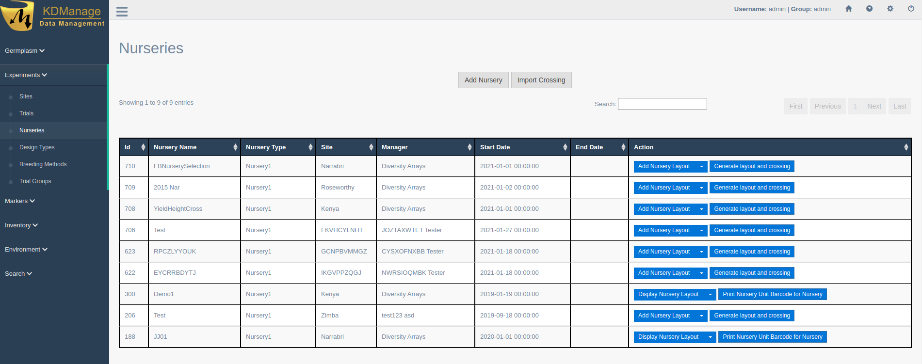
Task: Sort by Nursery Name column
Action: pyautogui.click(x=235, y=147)
